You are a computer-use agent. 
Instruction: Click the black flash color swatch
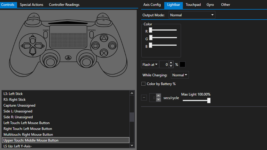[x=182, y=64]
